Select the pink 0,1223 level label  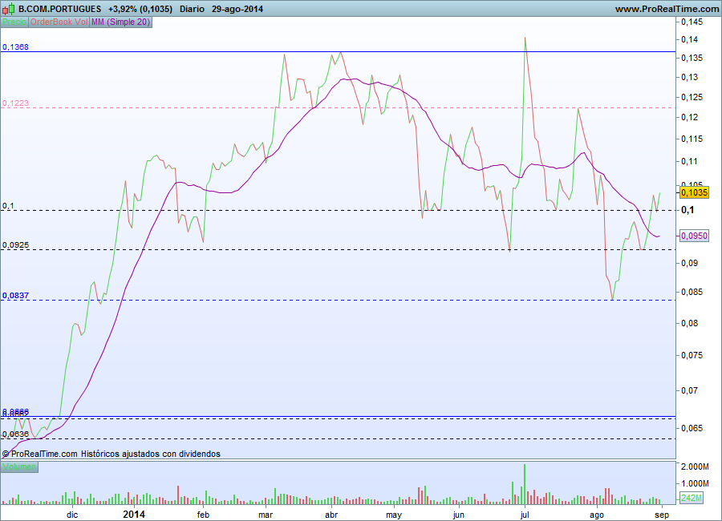(15, 103)
